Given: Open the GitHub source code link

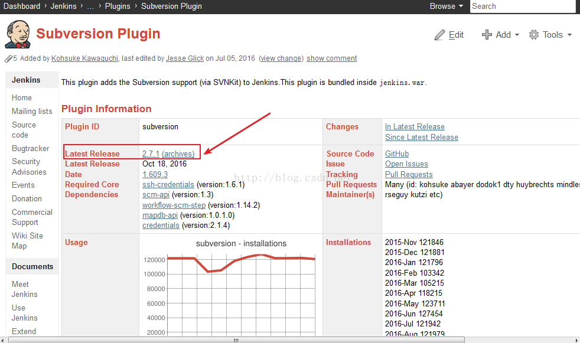Looking at the screenshot, I should 397,153.
